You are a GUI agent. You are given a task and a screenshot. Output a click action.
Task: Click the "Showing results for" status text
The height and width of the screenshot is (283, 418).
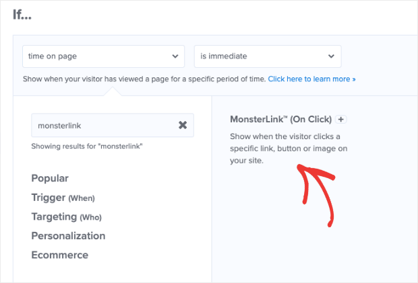[x=87, y=146]
